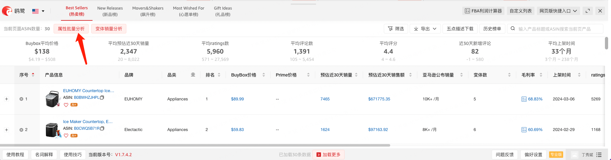The height and width of the screenshot is (160, 611).
Task: Sort by the 序号 column arrows
Action: coord(33,75)
